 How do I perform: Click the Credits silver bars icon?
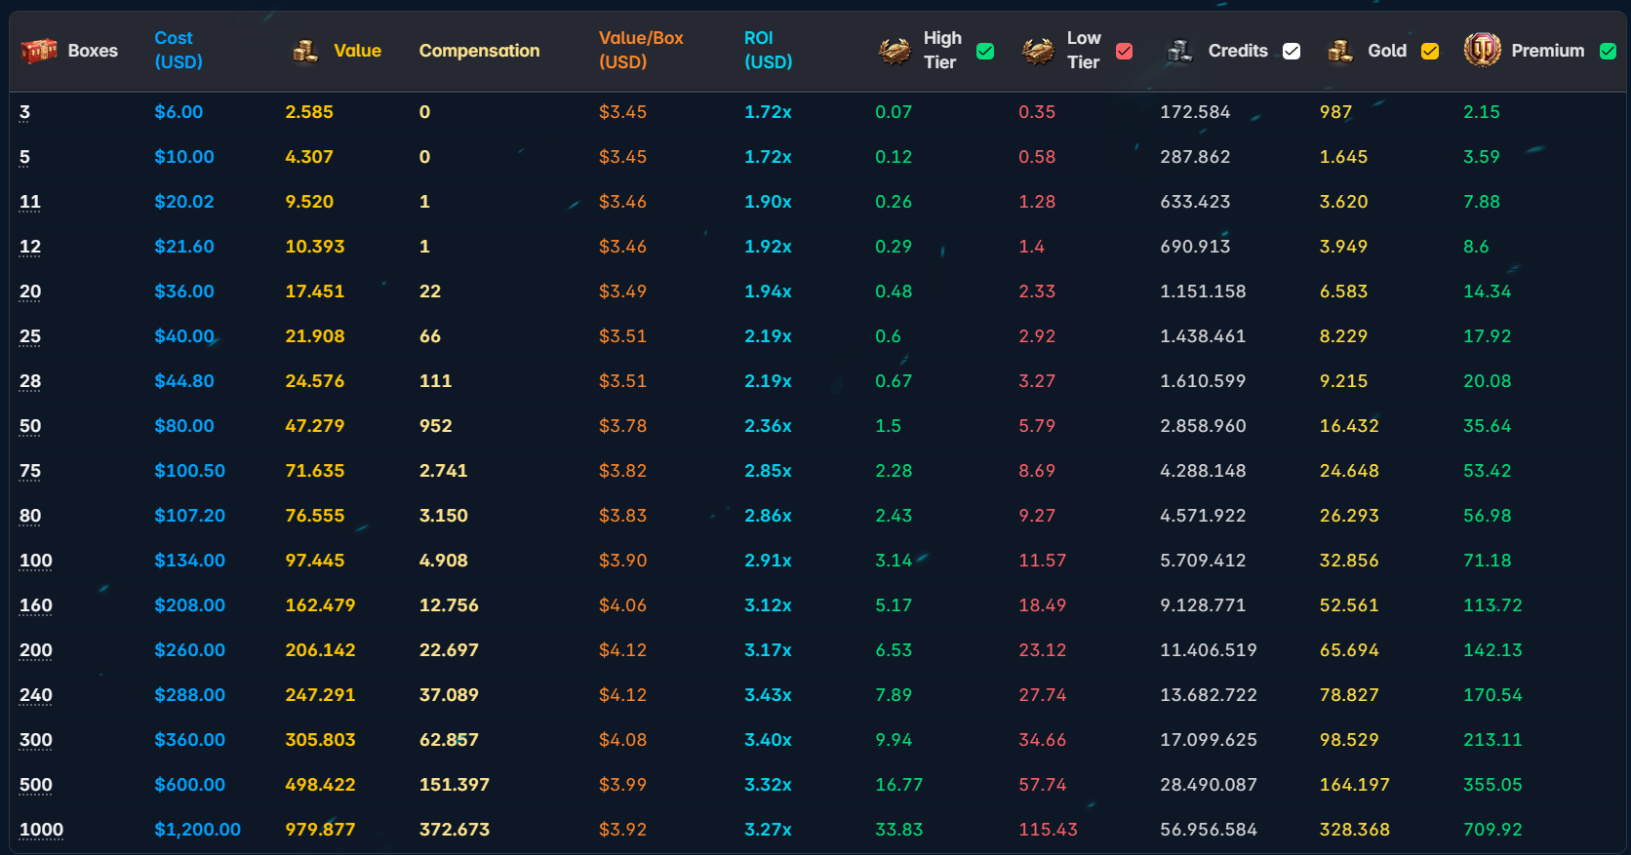pos(1179,51)
